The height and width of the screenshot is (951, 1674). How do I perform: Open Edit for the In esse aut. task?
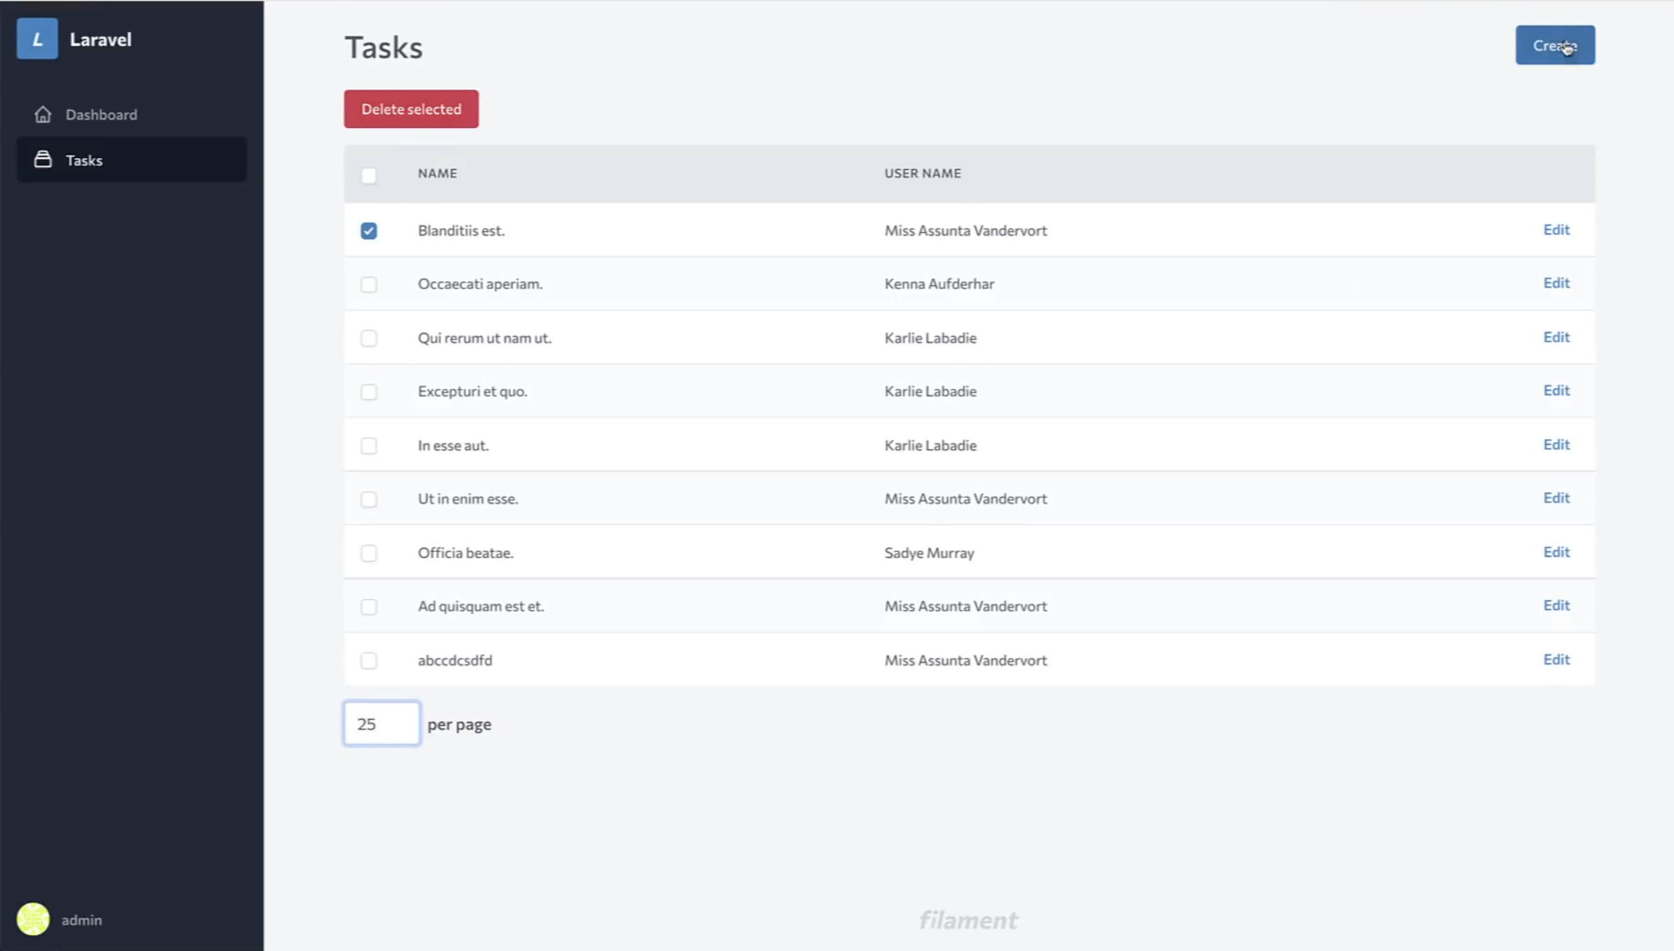tap(1556, 445)
